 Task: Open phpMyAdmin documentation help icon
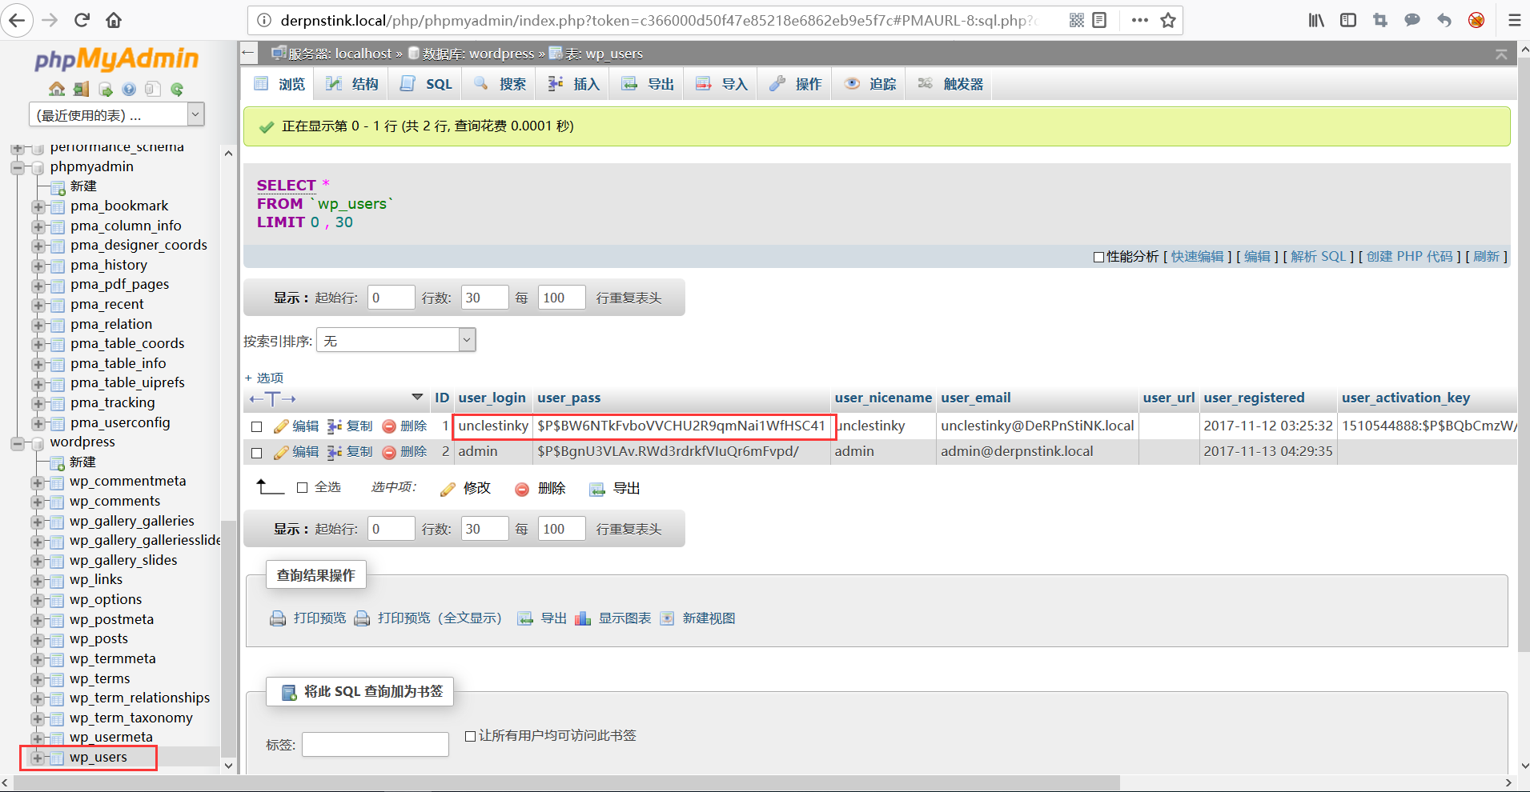pos(129,89)
